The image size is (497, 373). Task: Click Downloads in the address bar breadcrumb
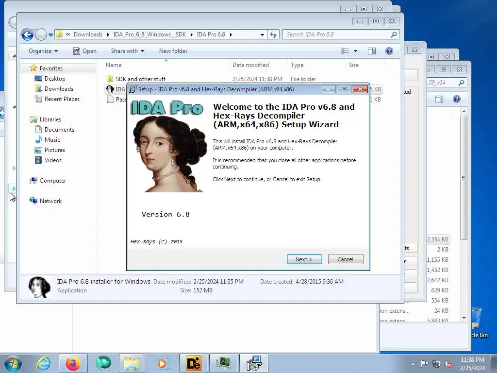tap(88, 34)
